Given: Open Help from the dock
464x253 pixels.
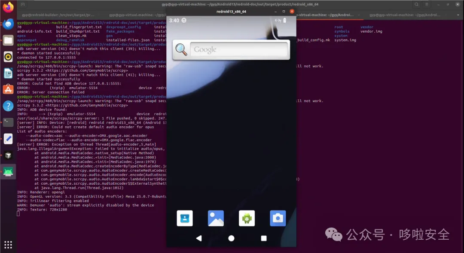Looking at the screenshot, I should [x=8, y=106].
